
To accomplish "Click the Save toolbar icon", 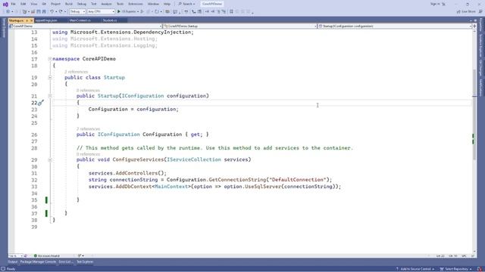I will coord(39,11).
